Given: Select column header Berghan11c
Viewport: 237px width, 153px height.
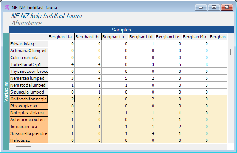Looking at the screenshot, I should (x=115, y=37).
